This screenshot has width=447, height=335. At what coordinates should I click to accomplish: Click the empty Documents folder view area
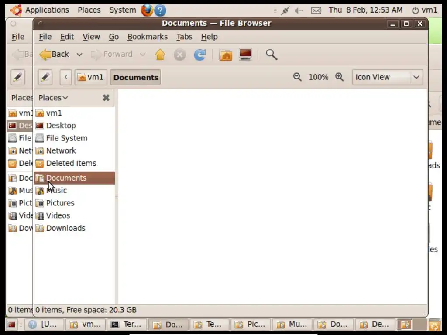272,197
